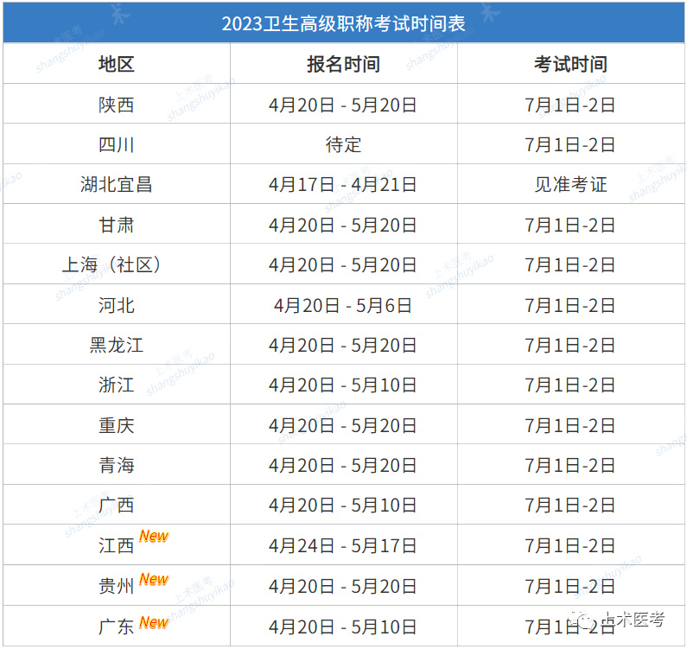This screenshot has width=687, height=649.
Task: Select 4月24日 - 5月17日 registration cell
Action: point(342,545)
